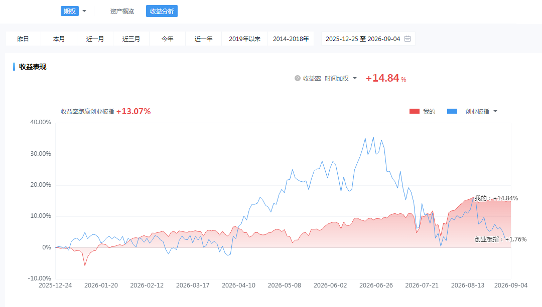Screen dimensions: 542x307
Task: Choose the 本月 time range
Action: pyautogui.click(x=59, y=39)
